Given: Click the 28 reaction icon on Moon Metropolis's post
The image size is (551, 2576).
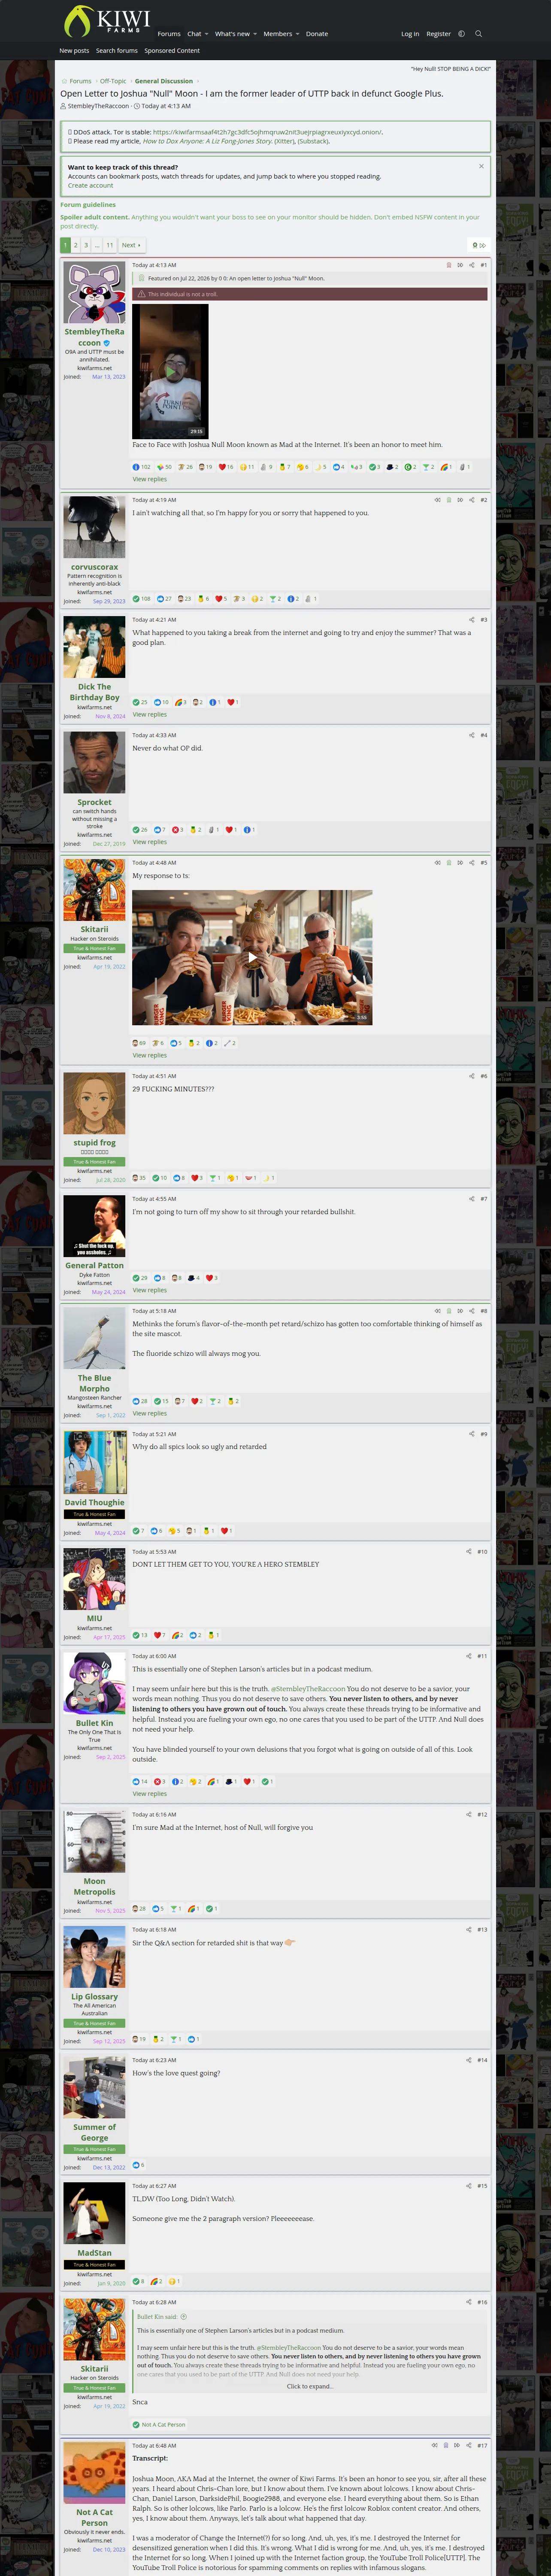Looking at the screenshot, I should coord(136,1909).
